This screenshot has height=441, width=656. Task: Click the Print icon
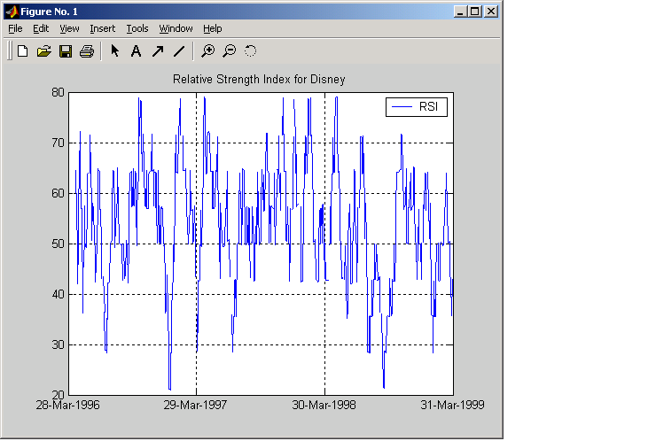(x=87, y=51)
